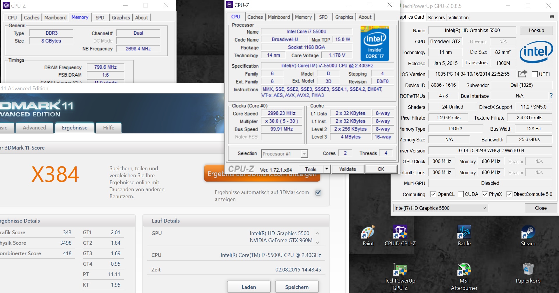Open CPUID CPU-Z desktop shortcut
The image size is (559, 293).
click(x=400, y=236)
